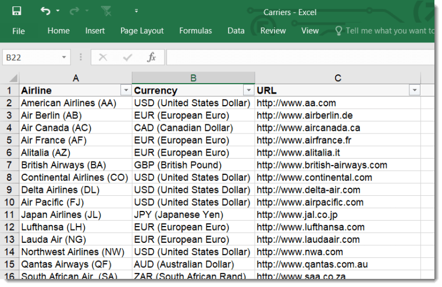Select column A header
This screenshot has width=442, height=287.
(76, 78)
